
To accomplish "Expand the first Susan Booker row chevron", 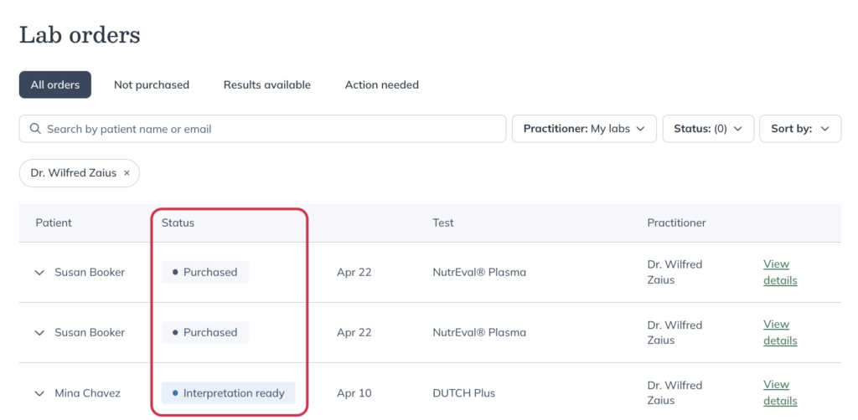I will point(39,273).
